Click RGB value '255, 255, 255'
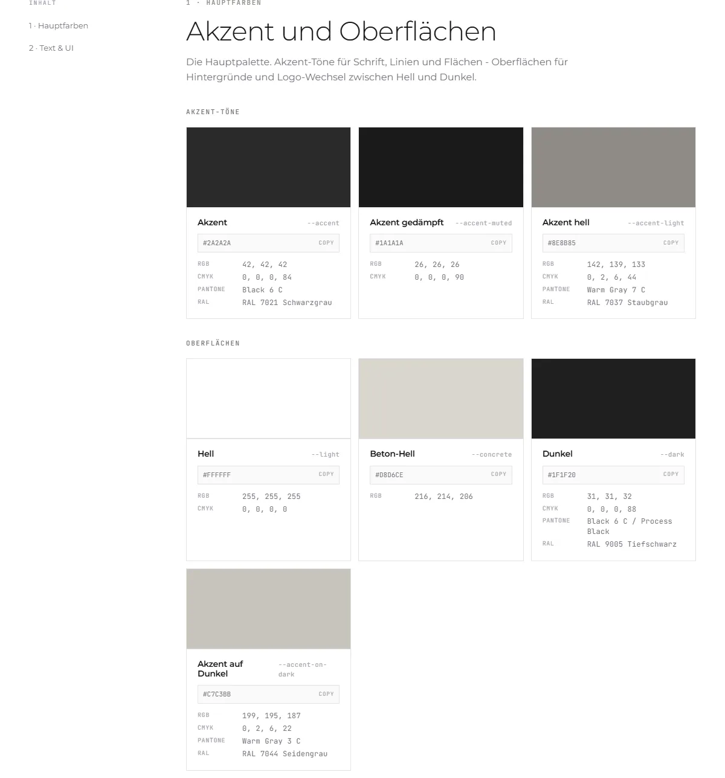The image size is (725, 778). click(271, 497)
